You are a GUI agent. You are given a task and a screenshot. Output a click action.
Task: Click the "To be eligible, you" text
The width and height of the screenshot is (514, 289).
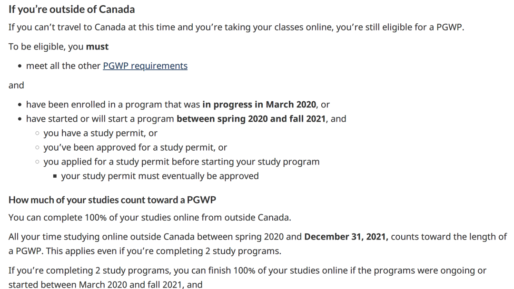point(46,47)
